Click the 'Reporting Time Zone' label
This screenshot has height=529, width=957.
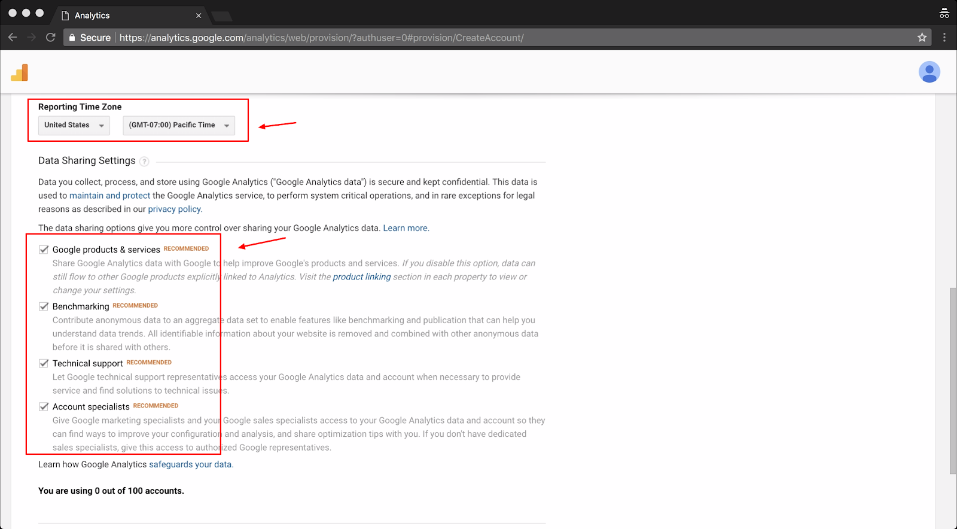[80, 107]
